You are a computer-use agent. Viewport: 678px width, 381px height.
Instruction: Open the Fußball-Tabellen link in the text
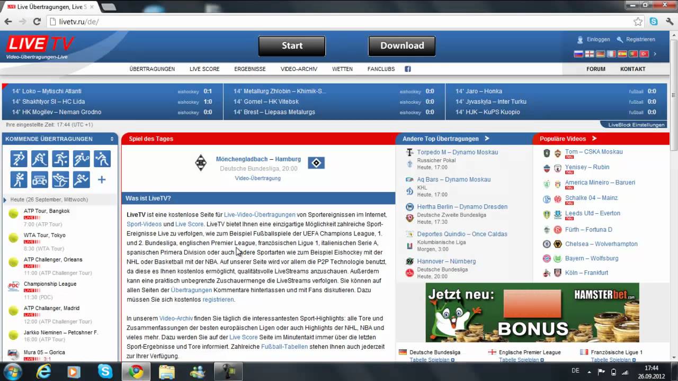(x=284, y=347)
